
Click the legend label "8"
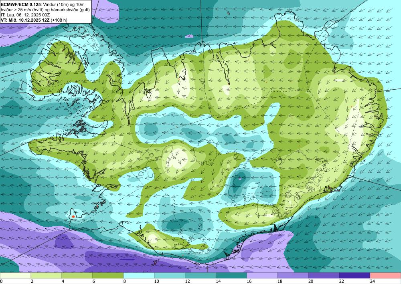pyautogui.click(x=125, y=281)
